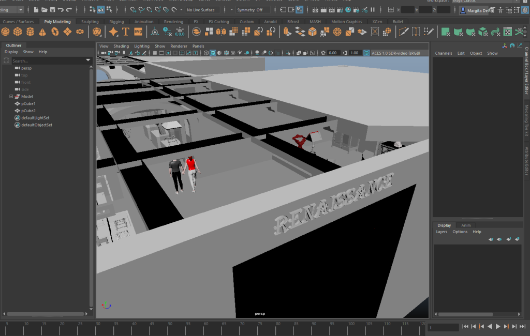Viewport: 530px width, 336px height.
Task: Play the animation backwards
Action: tap(490, 327)
